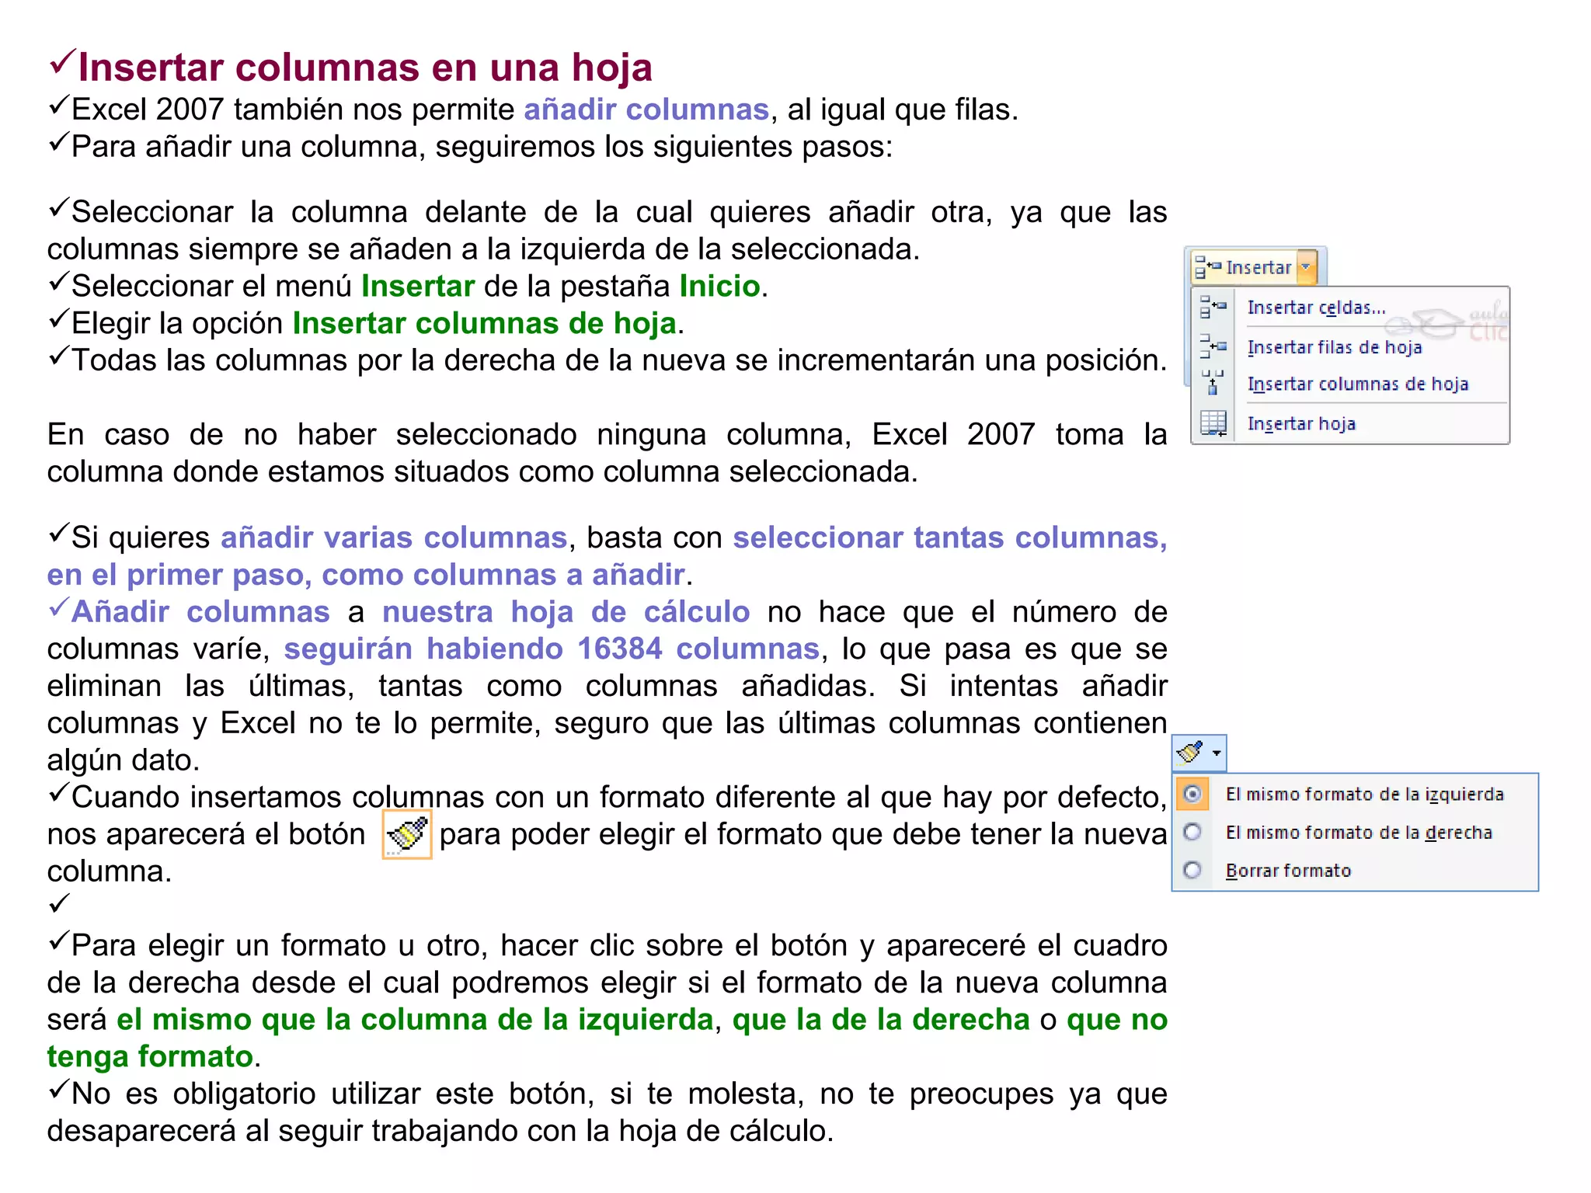The image size is (1591, 1193).
Task: Click the green word Insertar in the text
Action: [418, 287]
